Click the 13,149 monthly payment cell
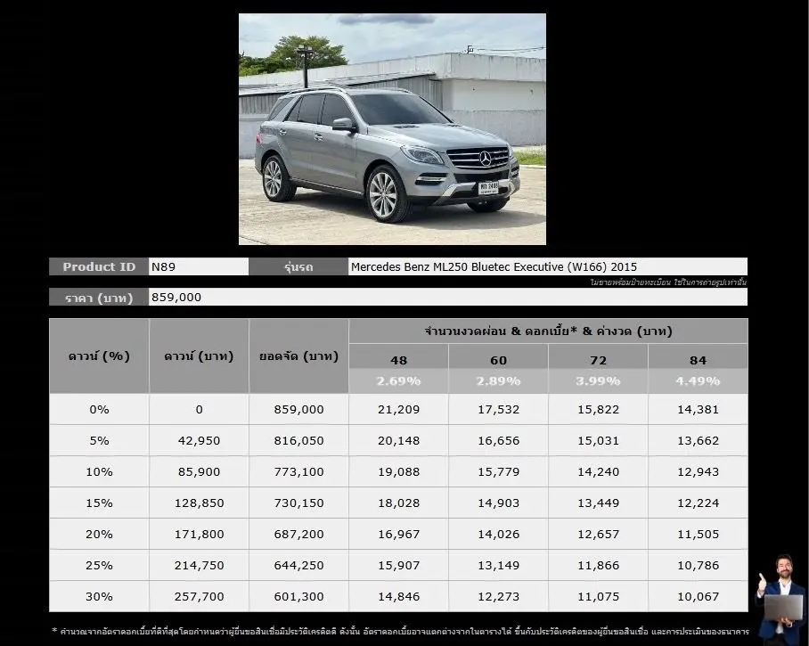 [498, 566]
